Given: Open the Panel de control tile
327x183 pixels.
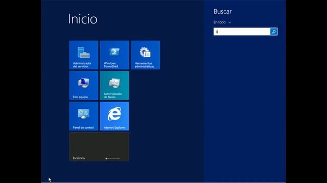Looking at the screenshot, I should pos(84,116).
